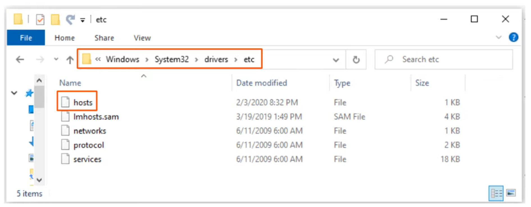Sort files by Date modified column
This screenshot has height=207, width=531.
261,83
